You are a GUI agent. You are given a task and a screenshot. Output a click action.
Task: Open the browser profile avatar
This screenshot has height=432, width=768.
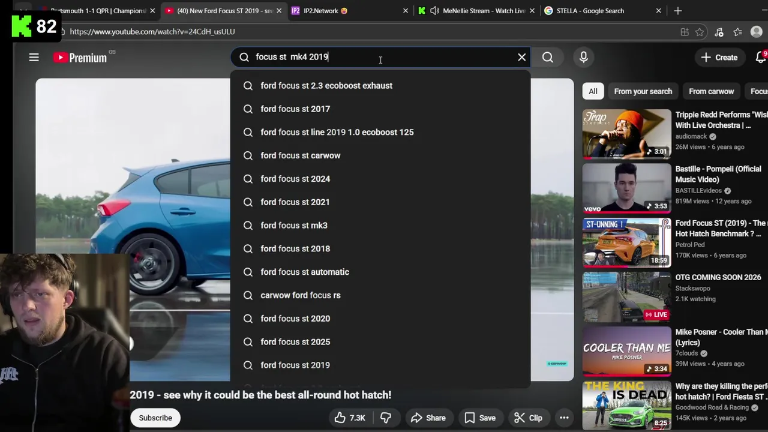click(757, 32)
